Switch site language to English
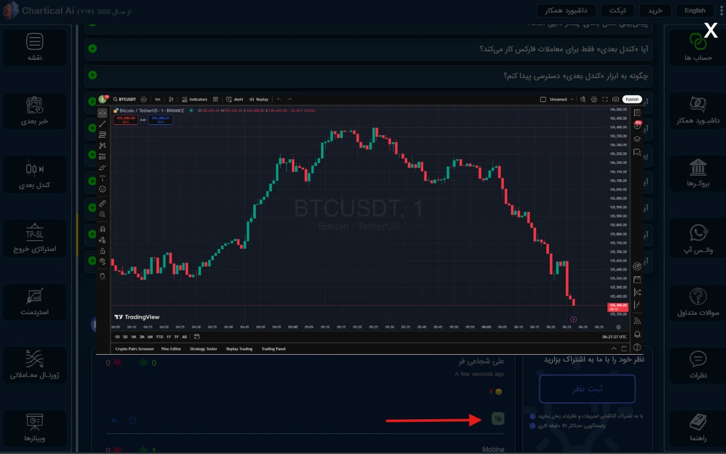This screenshot has height=454, width=726. (695, 10)
